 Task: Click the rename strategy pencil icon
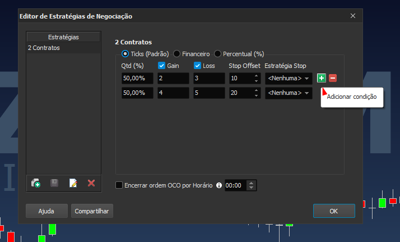(73, 183)
